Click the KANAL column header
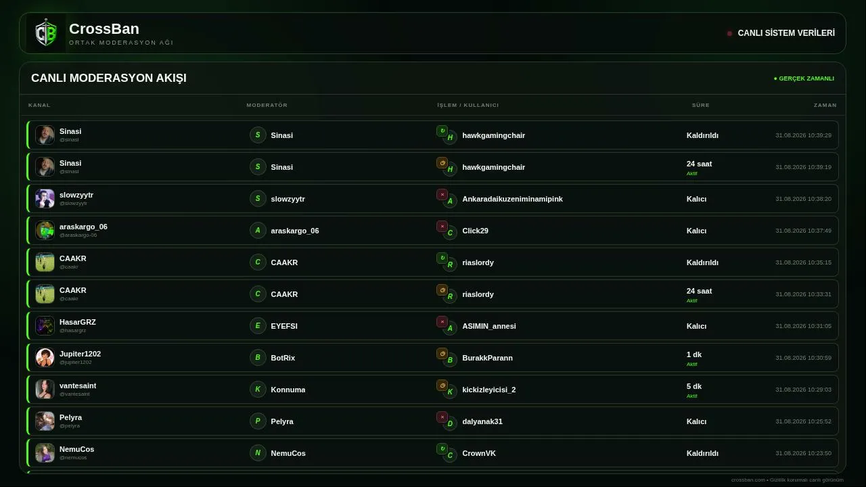 click(39, 105)
